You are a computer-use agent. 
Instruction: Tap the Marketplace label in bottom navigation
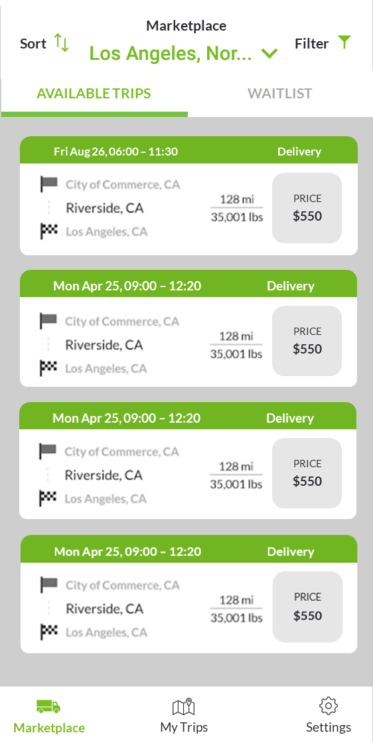click(x=49, y=727)
